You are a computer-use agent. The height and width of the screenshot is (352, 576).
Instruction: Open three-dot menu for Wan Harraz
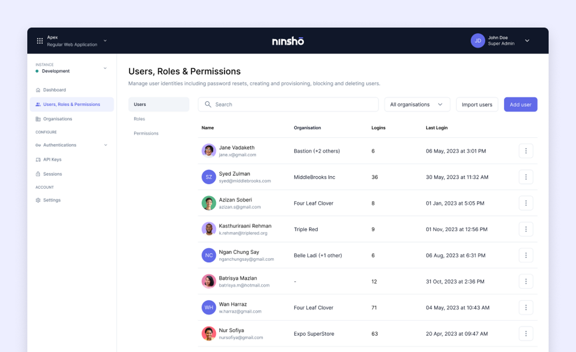pyautogui.click(x=526, y=308)
